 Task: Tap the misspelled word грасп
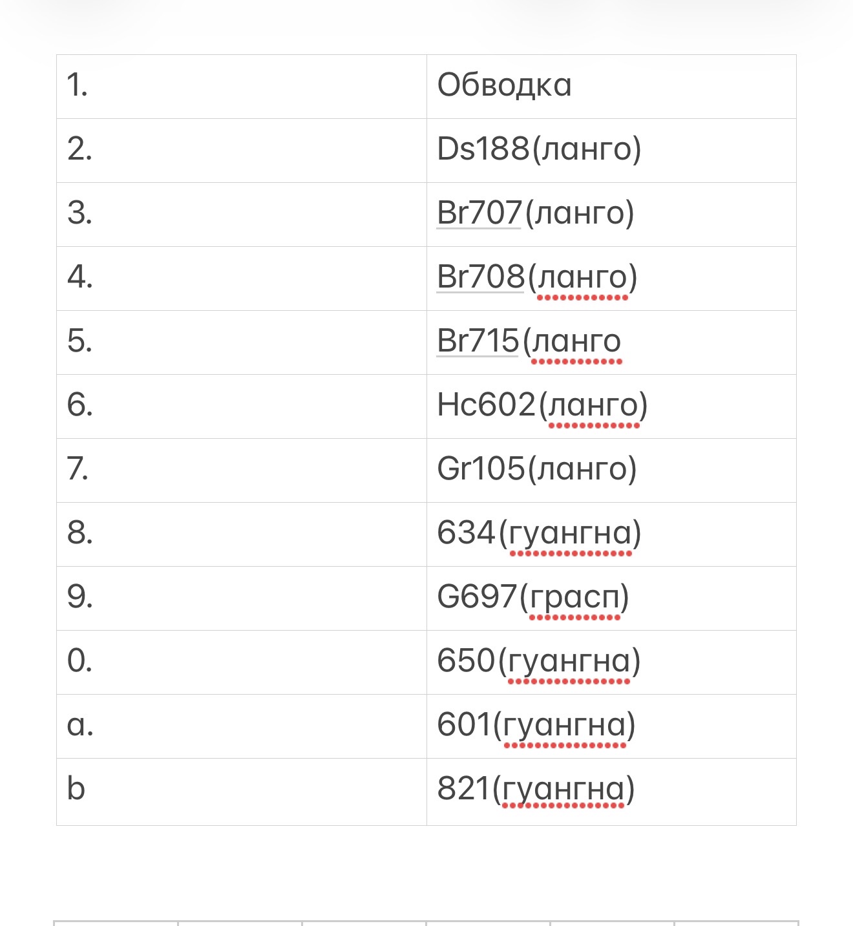pyautogui.click(x=574, y=598)
